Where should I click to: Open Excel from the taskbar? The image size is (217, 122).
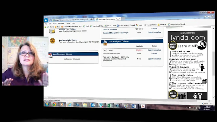pyautogui.click(x=109, y=106)
